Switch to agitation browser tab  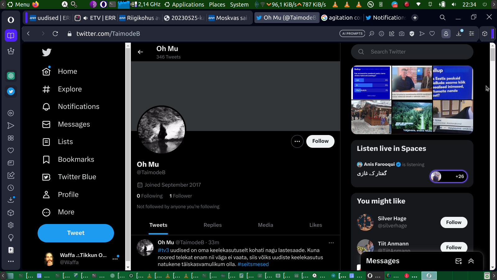341,18
